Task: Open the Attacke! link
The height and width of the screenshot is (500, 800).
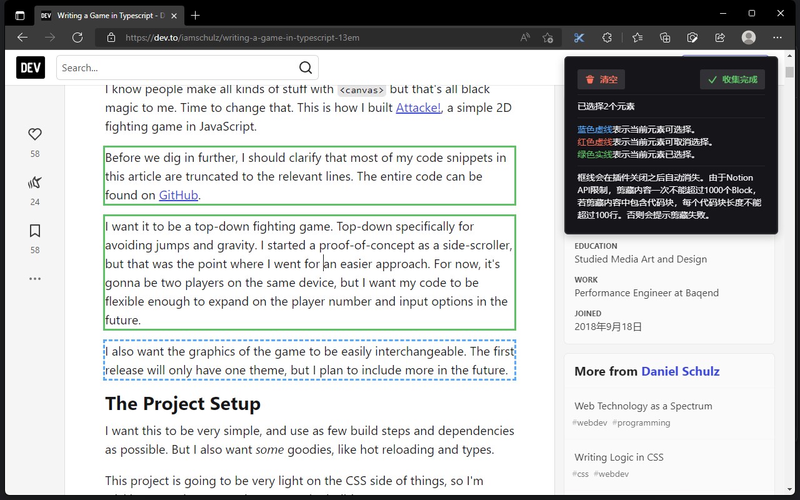Action: point(418,107)
